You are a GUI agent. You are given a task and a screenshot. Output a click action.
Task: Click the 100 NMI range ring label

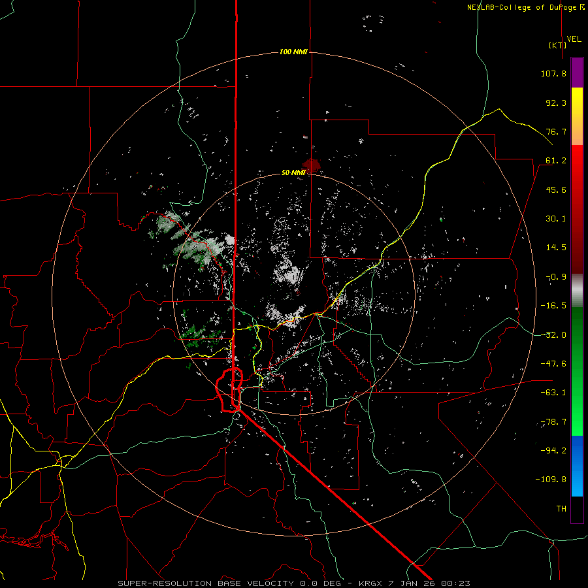click(293, 52)
